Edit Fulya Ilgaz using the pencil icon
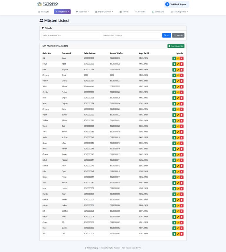Screen dimensions: 226x252 178,64
